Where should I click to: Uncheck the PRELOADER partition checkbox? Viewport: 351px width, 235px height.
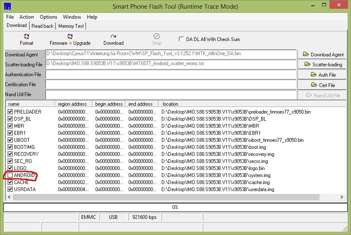click(10, 111)
